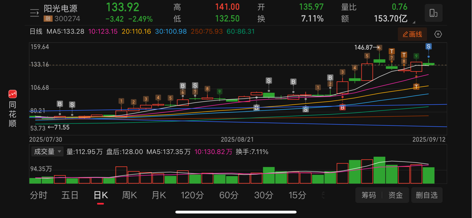The width and height of the screenshot is (472, 218).
Task: Tap the 融 margin badge
Action: click(x=48, y=19)
